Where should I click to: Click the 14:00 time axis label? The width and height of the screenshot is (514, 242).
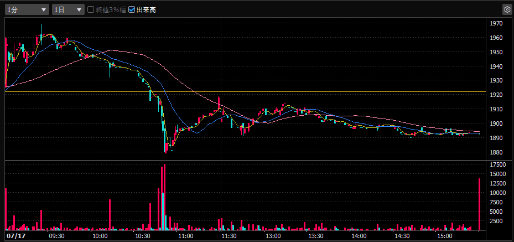tap(359, 236)
